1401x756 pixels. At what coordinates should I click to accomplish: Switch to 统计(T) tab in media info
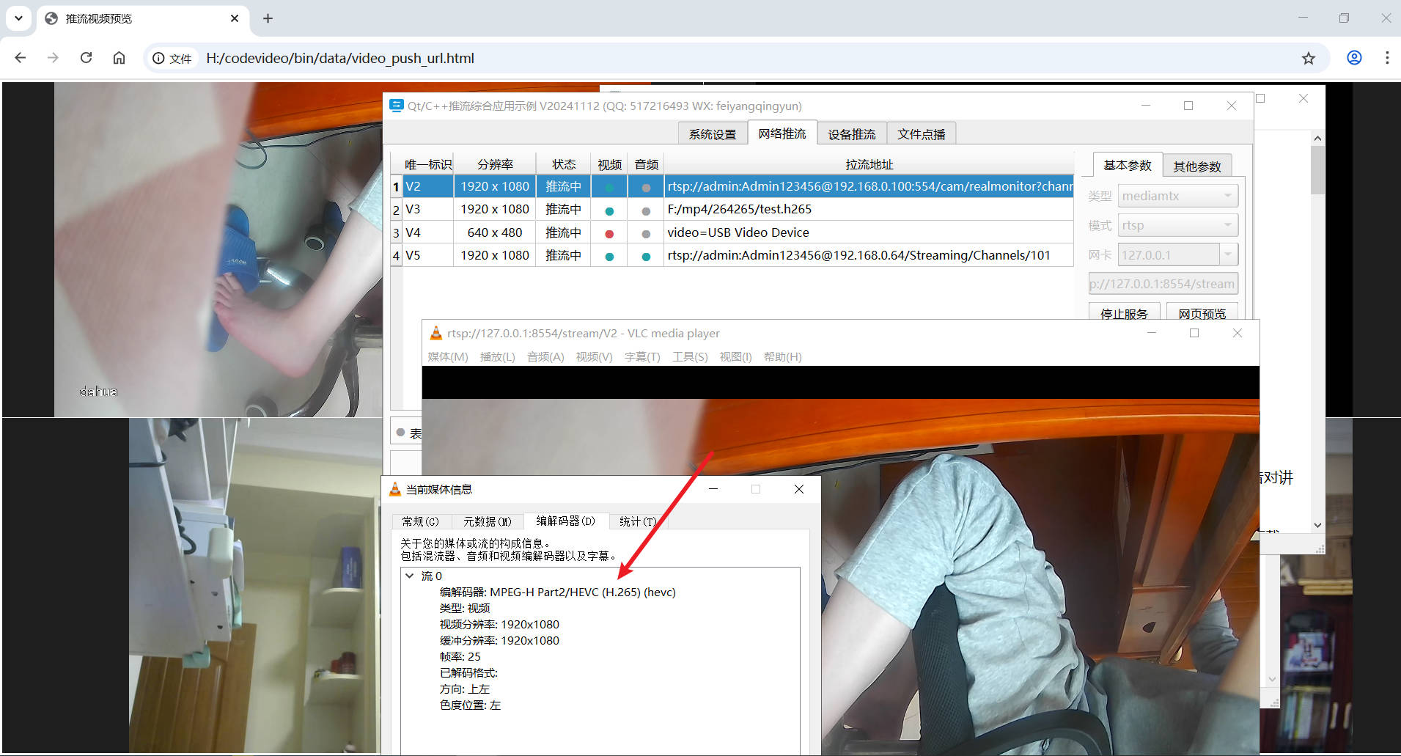pyautogui.click(x=638, y=521)
